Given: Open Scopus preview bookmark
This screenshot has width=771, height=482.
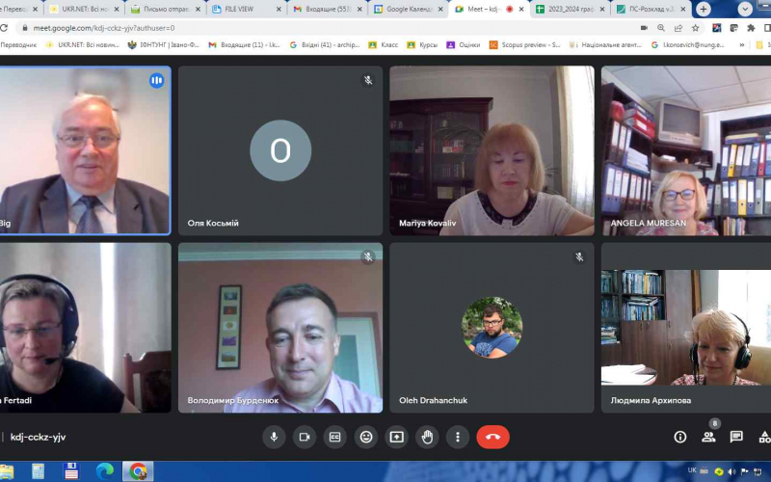Looking at the screenshot, I should coord(524,44).
